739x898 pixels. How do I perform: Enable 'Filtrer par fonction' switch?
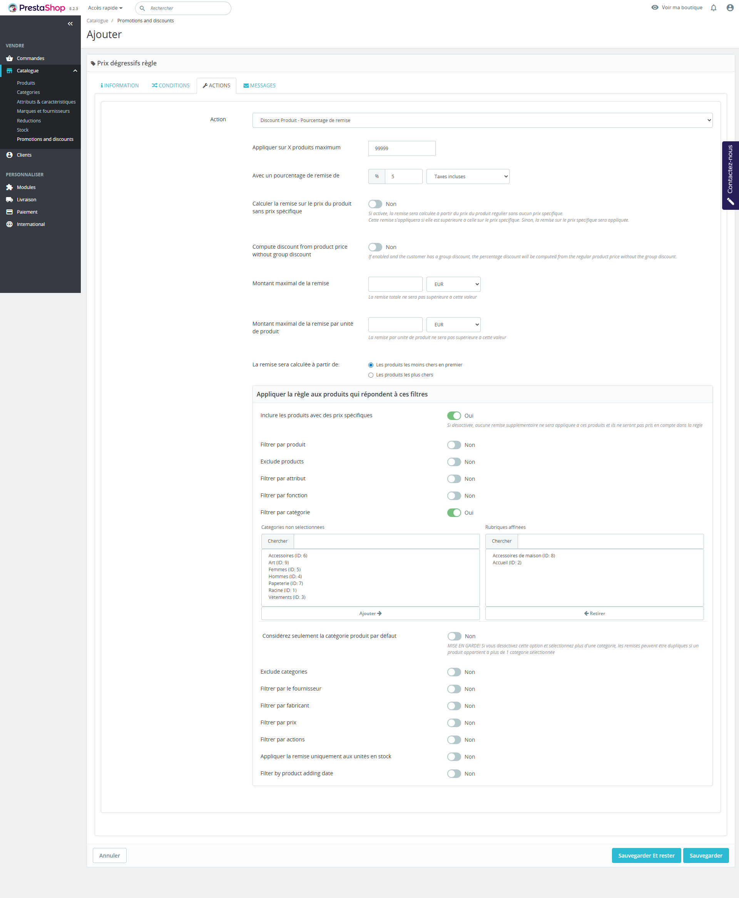(454, 495)
